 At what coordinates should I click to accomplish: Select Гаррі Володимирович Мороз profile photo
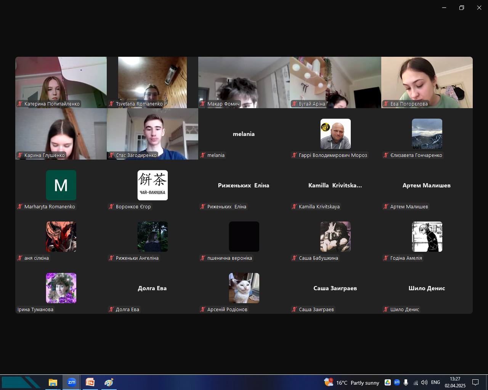335,134
